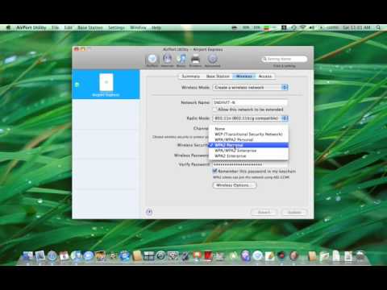
Task: Click the Update button
Action: tap(294, 212)
